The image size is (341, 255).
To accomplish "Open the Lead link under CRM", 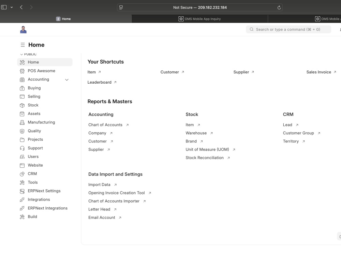I will pyautogui.click(x=291, y=125).
